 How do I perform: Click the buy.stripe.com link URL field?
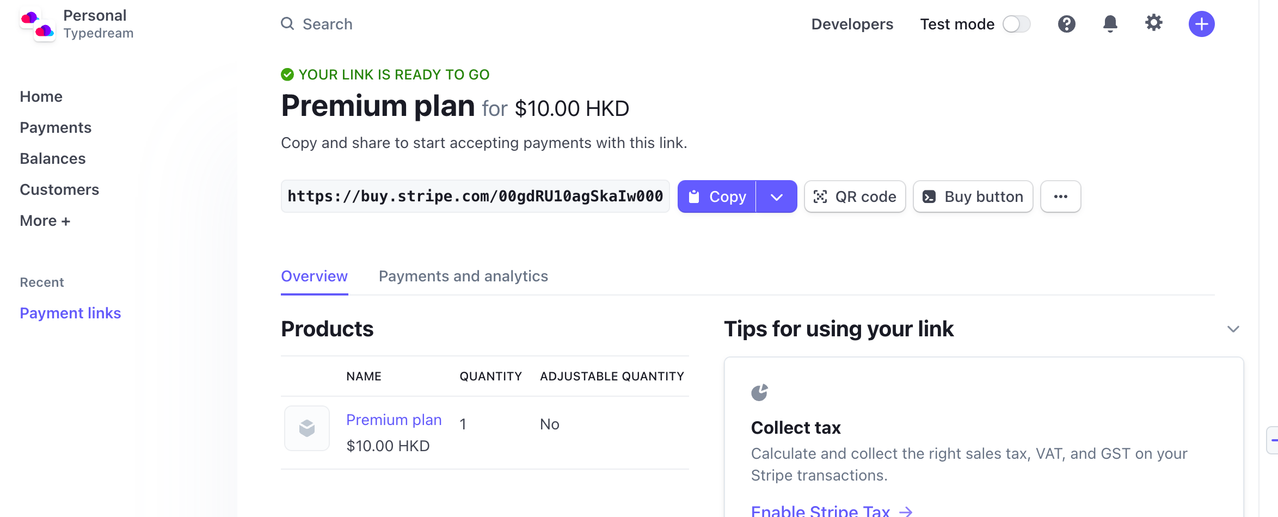tap(475, 196)
